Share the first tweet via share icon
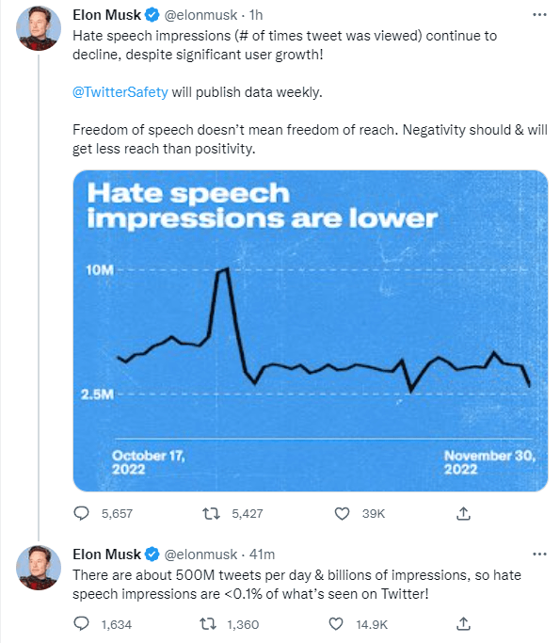 click(463, 513)
